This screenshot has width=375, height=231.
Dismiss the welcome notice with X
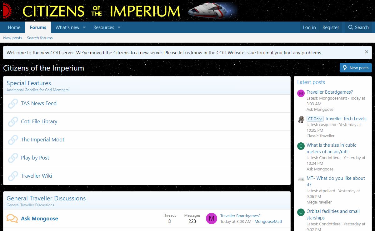pyautogui.click(x=367, y=52)
